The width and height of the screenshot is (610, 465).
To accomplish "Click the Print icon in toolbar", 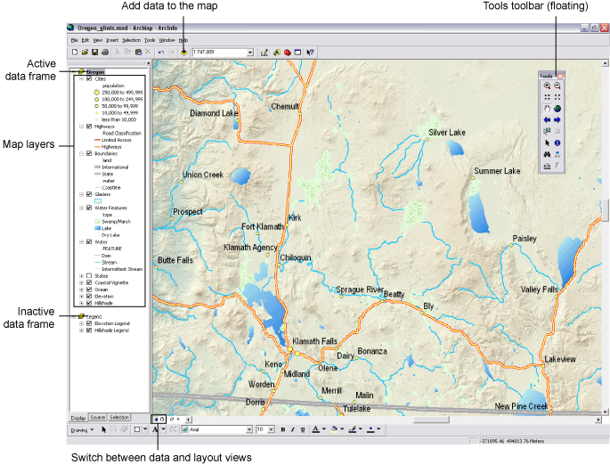I will (x=105, y=53).
